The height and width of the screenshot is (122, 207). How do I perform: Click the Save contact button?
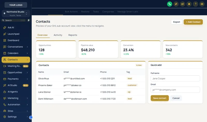160,98
